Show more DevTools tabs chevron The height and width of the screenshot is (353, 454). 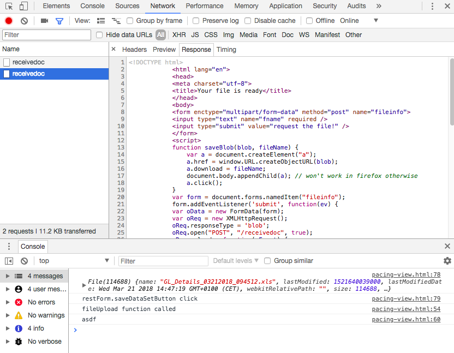(x=379, y=6)
